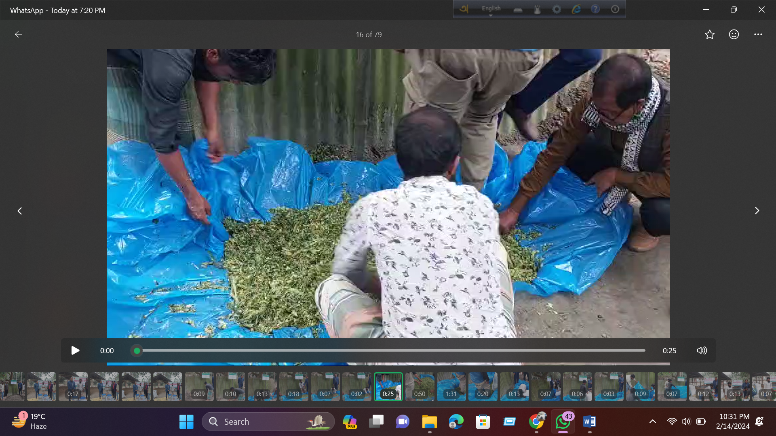
Task: Open the three-dots more options menu
Action: [758, 35]
